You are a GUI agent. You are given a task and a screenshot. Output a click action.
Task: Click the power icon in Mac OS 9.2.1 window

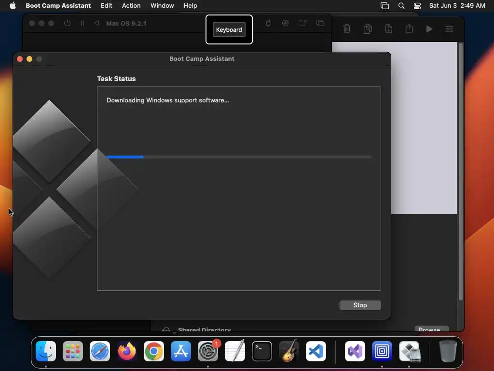point(67,23)
